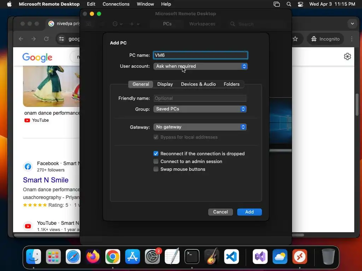Image resolution: width=362 pixels, height=271 pixels.
Task: Click the Google logo in Chrome
Action: click(x=37, y=58)
